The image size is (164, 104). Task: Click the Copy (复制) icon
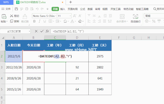[12, 21]
